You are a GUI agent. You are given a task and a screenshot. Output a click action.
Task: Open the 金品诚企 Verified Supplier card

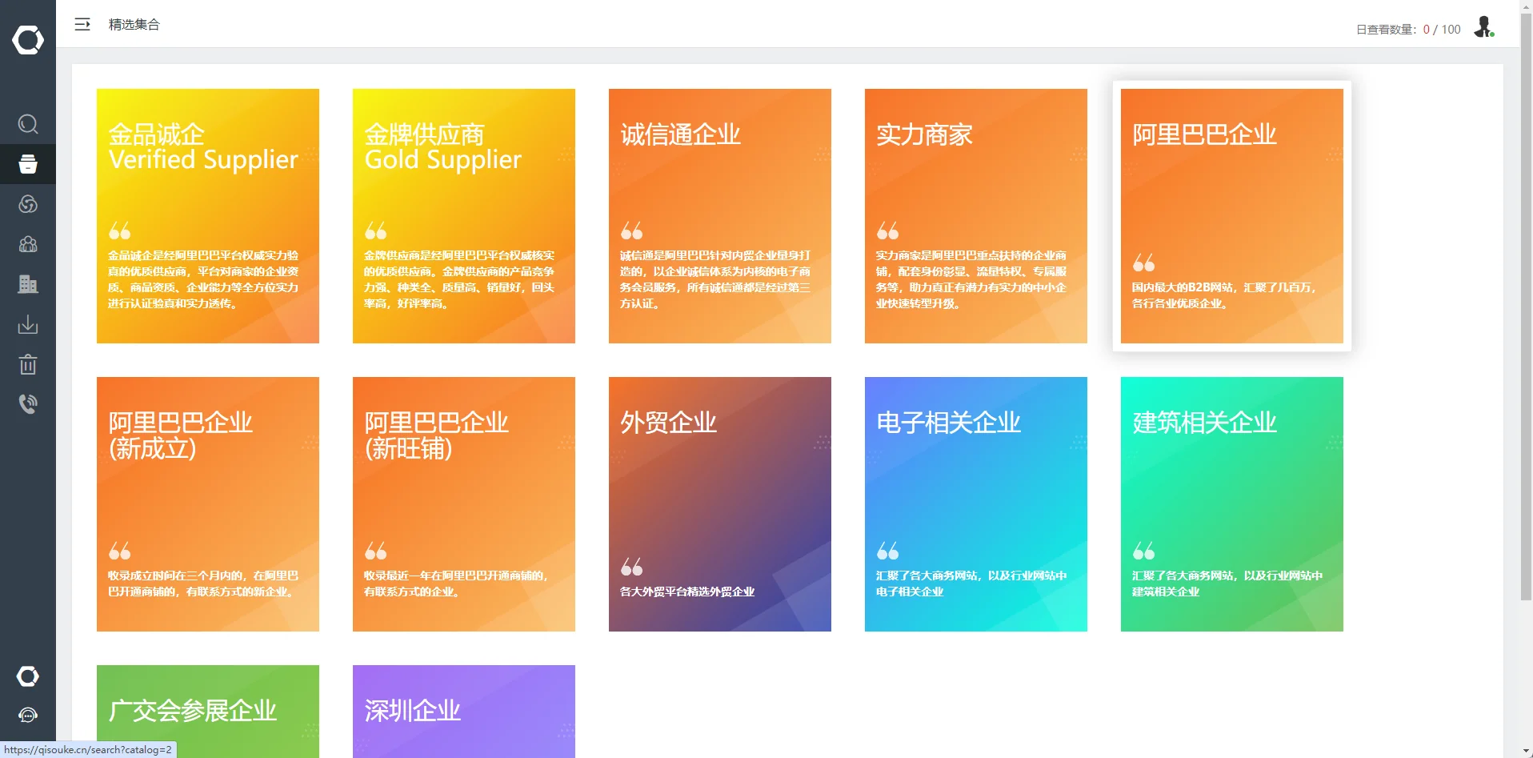point(208,216)
